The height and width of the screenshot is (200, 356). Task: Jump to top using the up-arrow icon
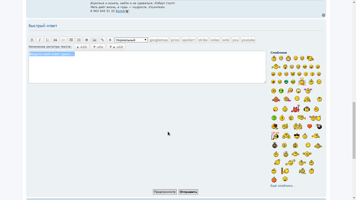(x=323, y=15)
